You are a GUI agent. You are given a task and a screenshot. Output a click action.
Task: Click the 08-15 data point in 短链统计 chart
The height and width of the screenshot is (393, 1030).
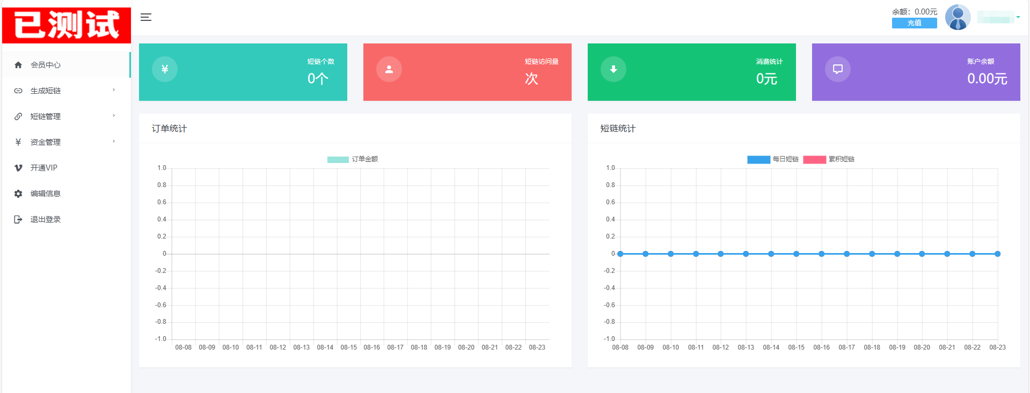point(797,254)
